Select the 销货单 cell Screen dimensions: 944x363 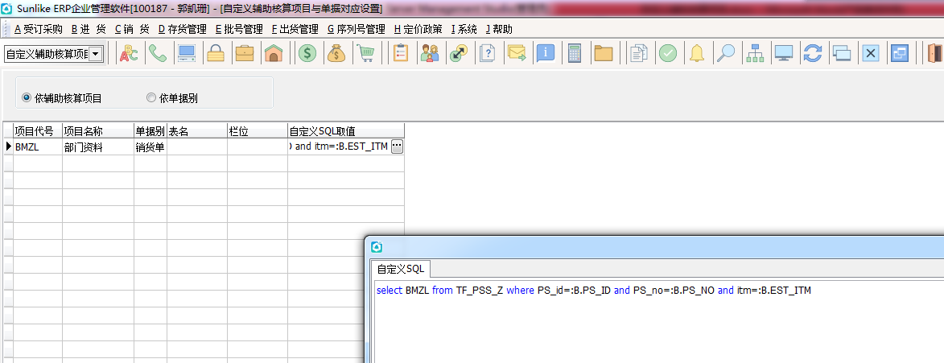click(x=150, y=146)
